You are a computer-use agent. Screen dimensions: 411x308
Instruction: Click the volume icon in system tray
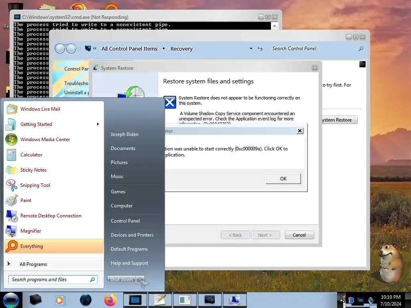[370, 300]
